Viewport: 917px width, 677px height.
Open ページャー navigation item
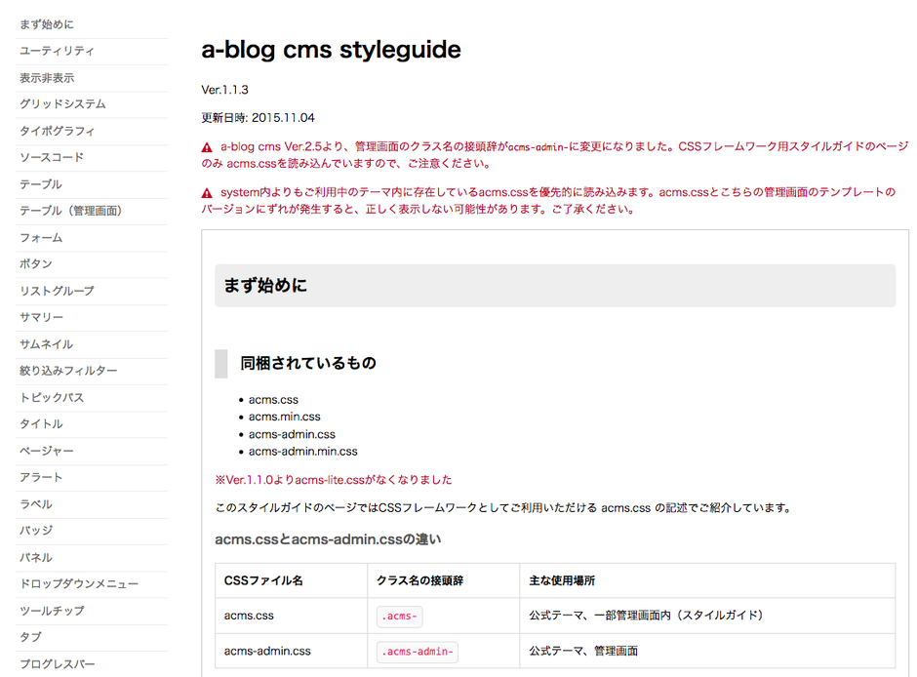pos(47,451)
